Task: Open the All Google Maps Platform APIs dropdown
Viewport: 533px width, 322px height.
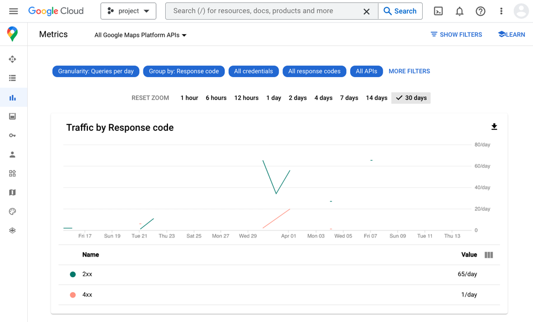Action: pyautogui.click(x=140, y=35)
